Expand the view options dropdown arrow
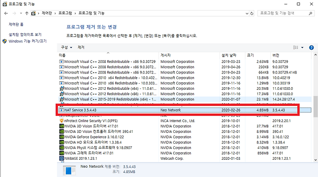The height and width of the screenshot is (177, 318). [302, 47]
